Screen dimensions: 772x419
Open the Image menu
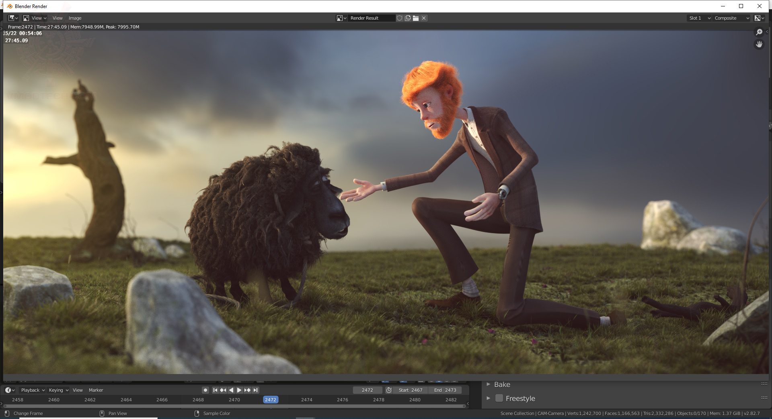[75, 18]
